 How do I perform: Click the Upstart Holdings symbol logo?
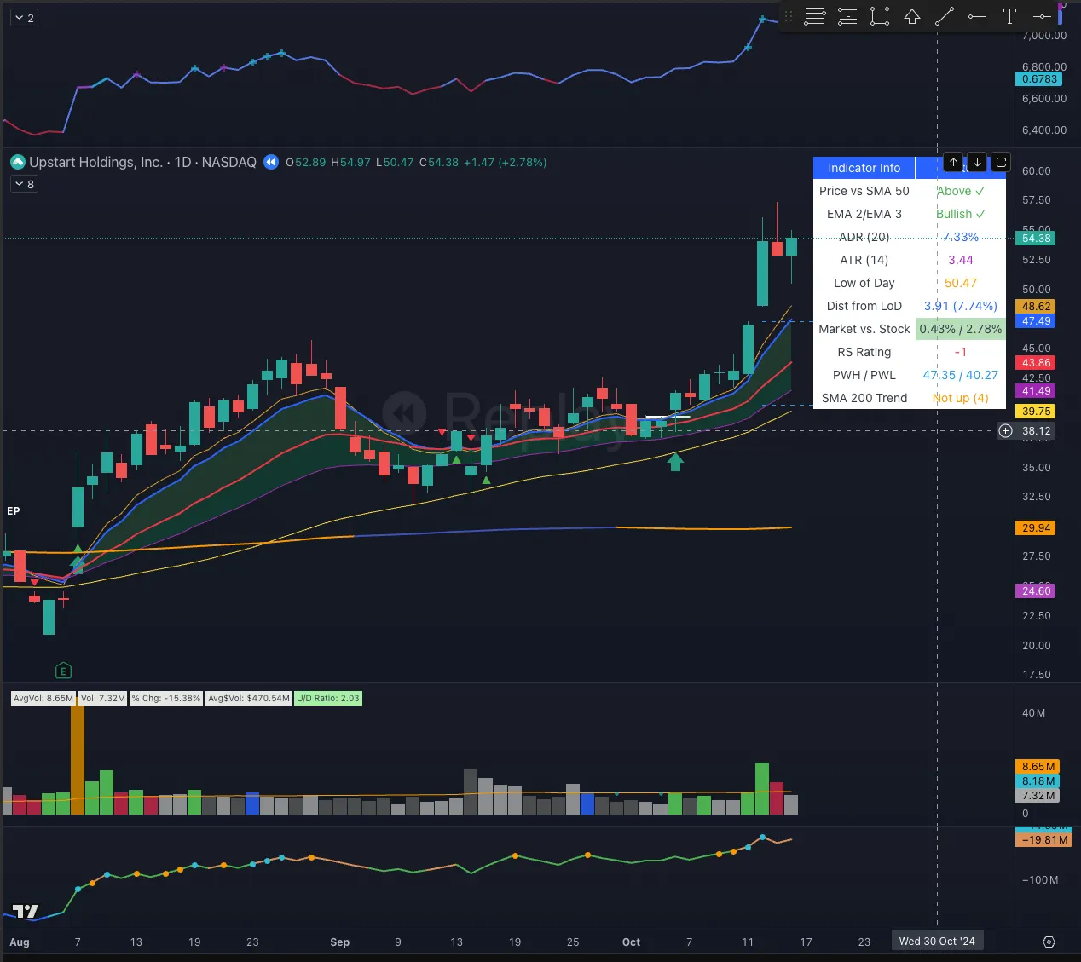coord(17,162)
